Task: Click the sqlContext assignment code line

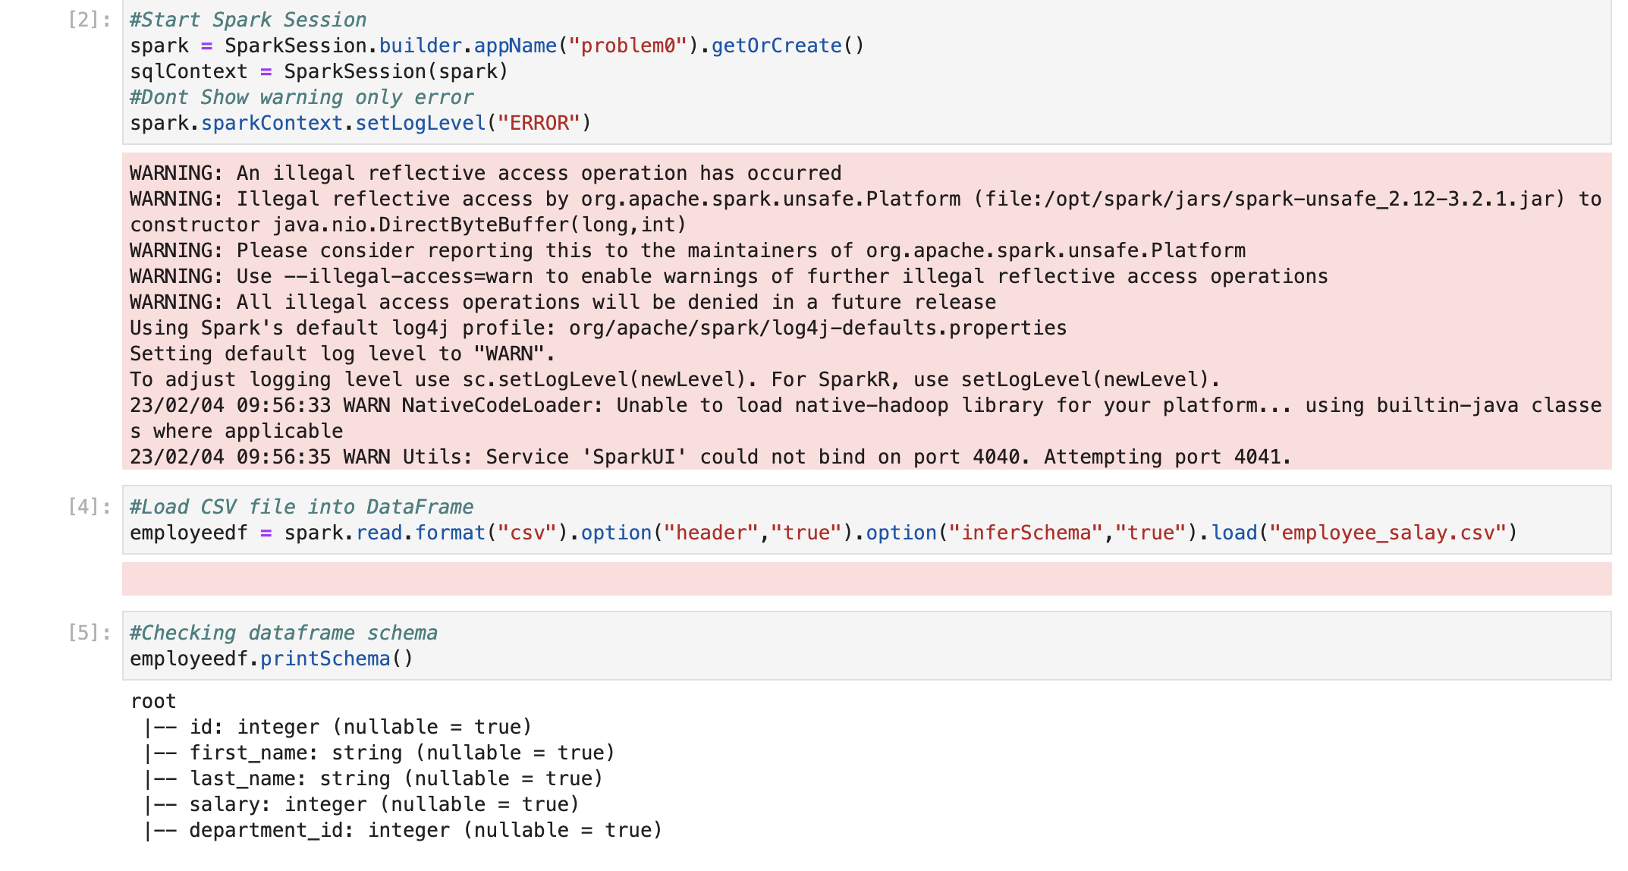Action: 319,72
